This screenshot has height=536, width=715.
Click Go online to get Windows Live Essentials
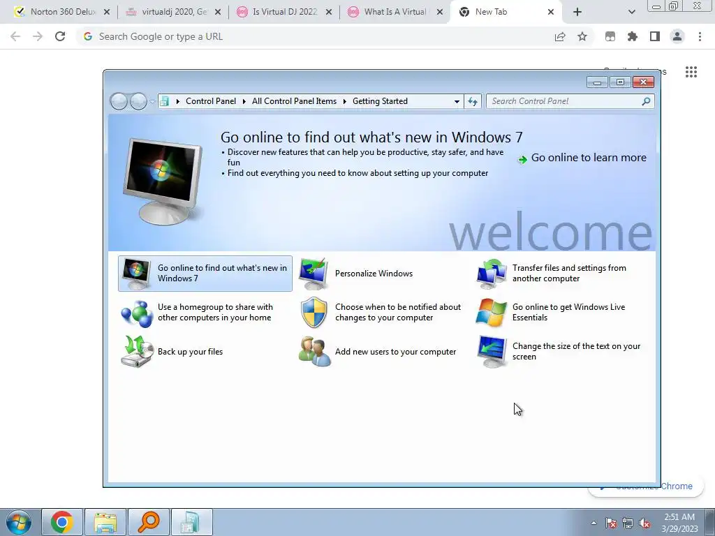(568, 312)
